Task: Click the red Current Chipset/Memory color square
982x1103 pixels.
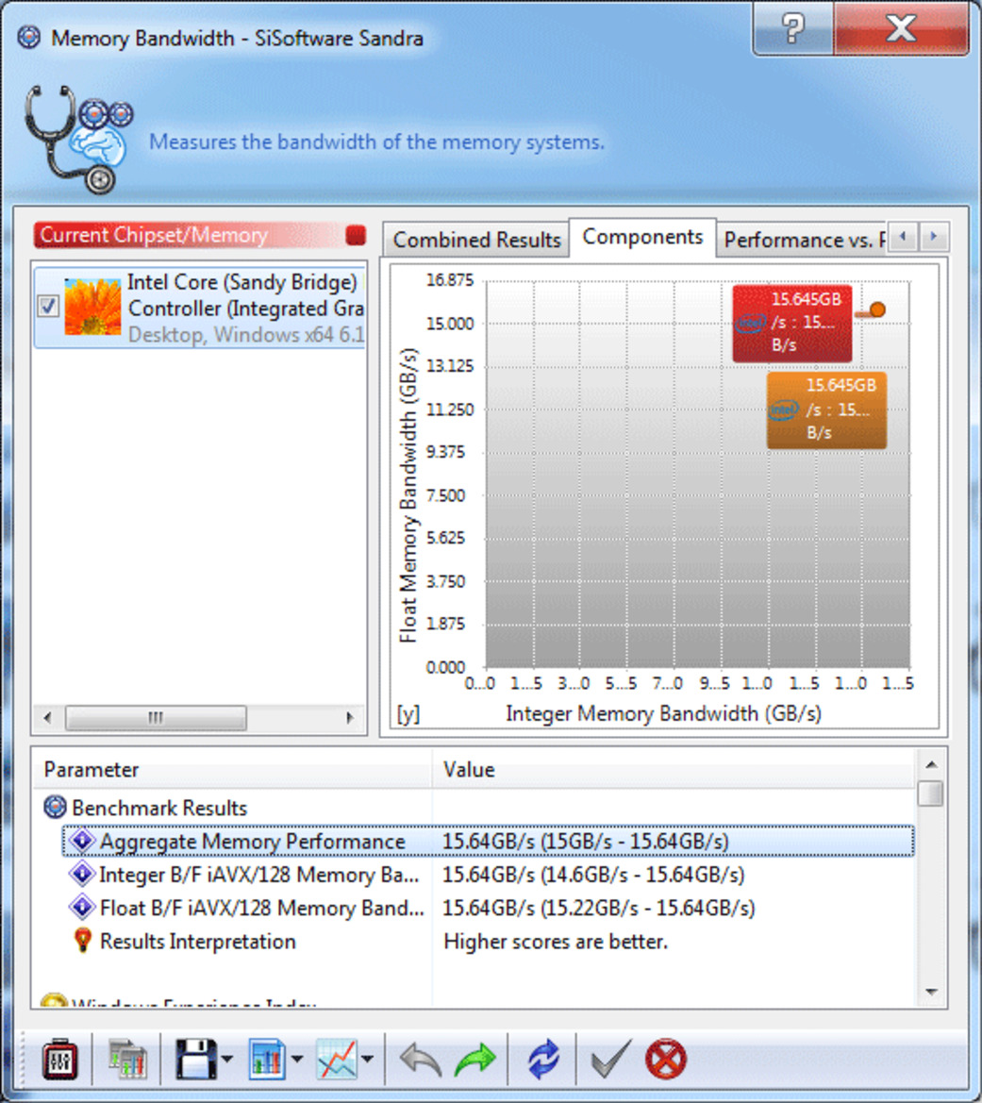Action: pyautogui.click(x=356, y=235)
